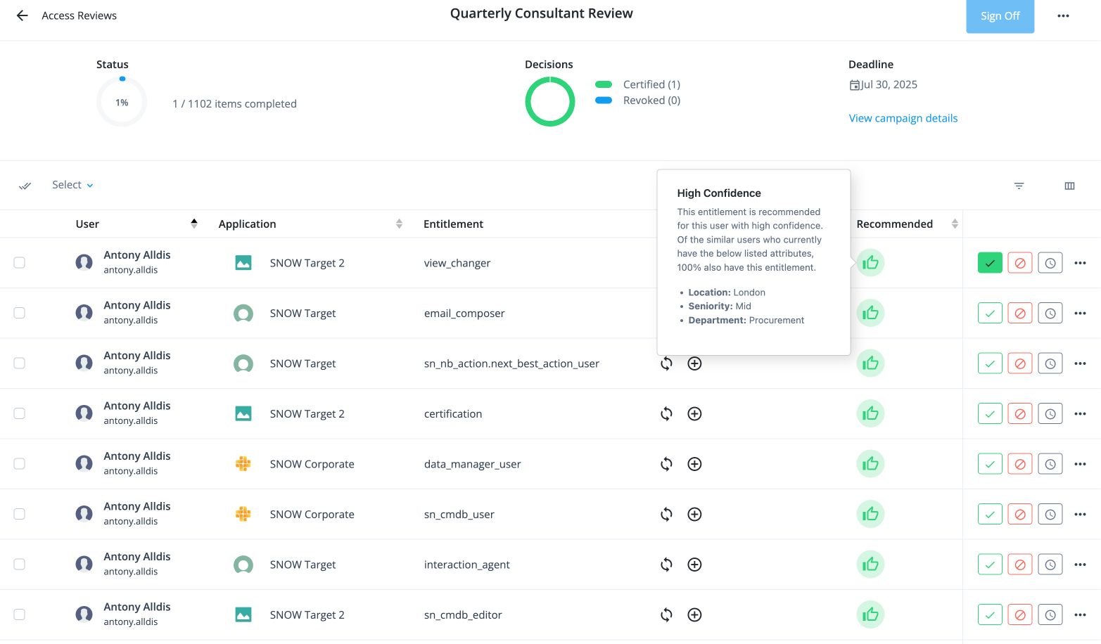Check the checkbox on the view_changer row
This screenshot has width=1101, height=644.
[19, 262]
